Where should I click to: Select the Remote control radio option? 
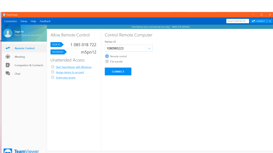[107, 56]
